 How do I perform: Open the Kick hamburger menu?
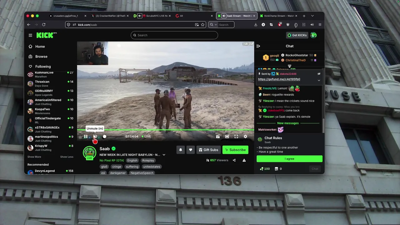[30, 35]
